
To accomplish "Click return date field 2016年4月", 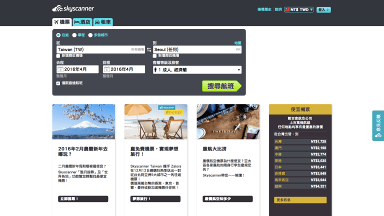I will [x=124, y=69].
